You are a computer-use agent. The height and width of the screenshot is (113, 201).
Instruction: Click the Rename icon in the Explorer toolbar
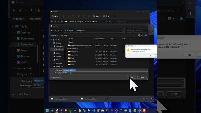[79, 16]
